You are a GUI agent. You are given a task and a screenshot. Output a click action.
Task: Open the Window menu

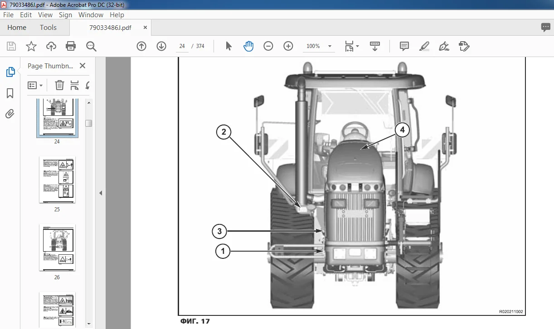(91, 15)
